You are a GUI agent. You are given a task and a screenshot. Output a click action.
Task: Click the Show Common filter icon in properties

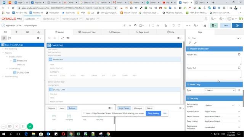190,43
